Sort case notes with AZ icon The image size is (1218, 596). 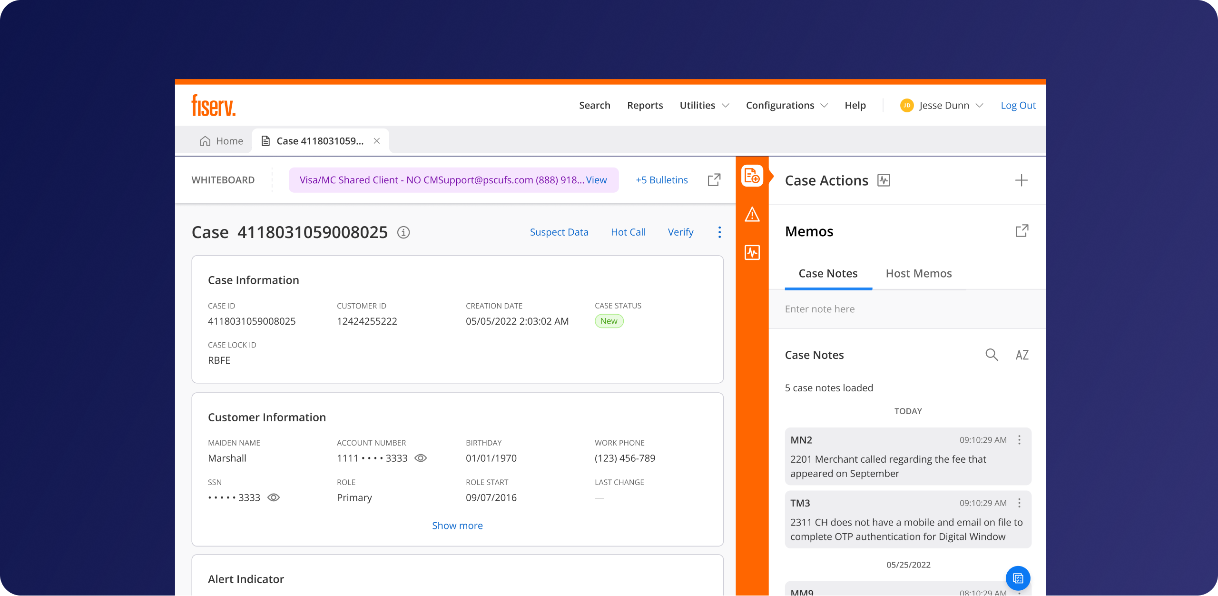pyautogui.click(x=1022, y=355)
